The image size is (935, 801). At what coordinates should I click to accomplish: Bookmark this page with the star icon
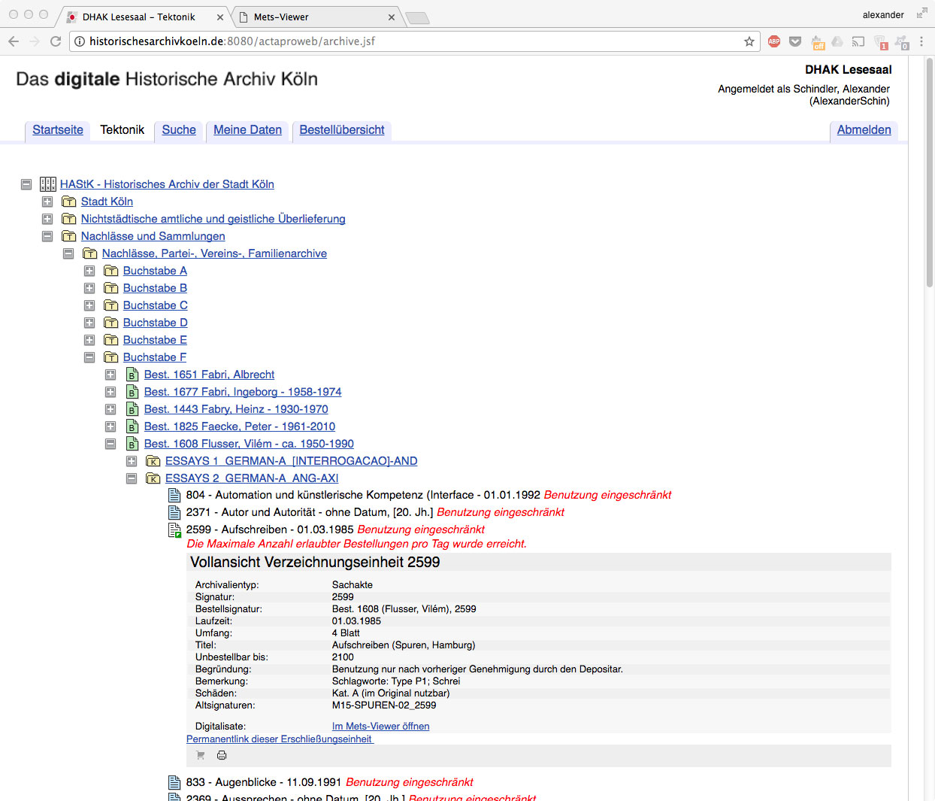coord(749,41)
